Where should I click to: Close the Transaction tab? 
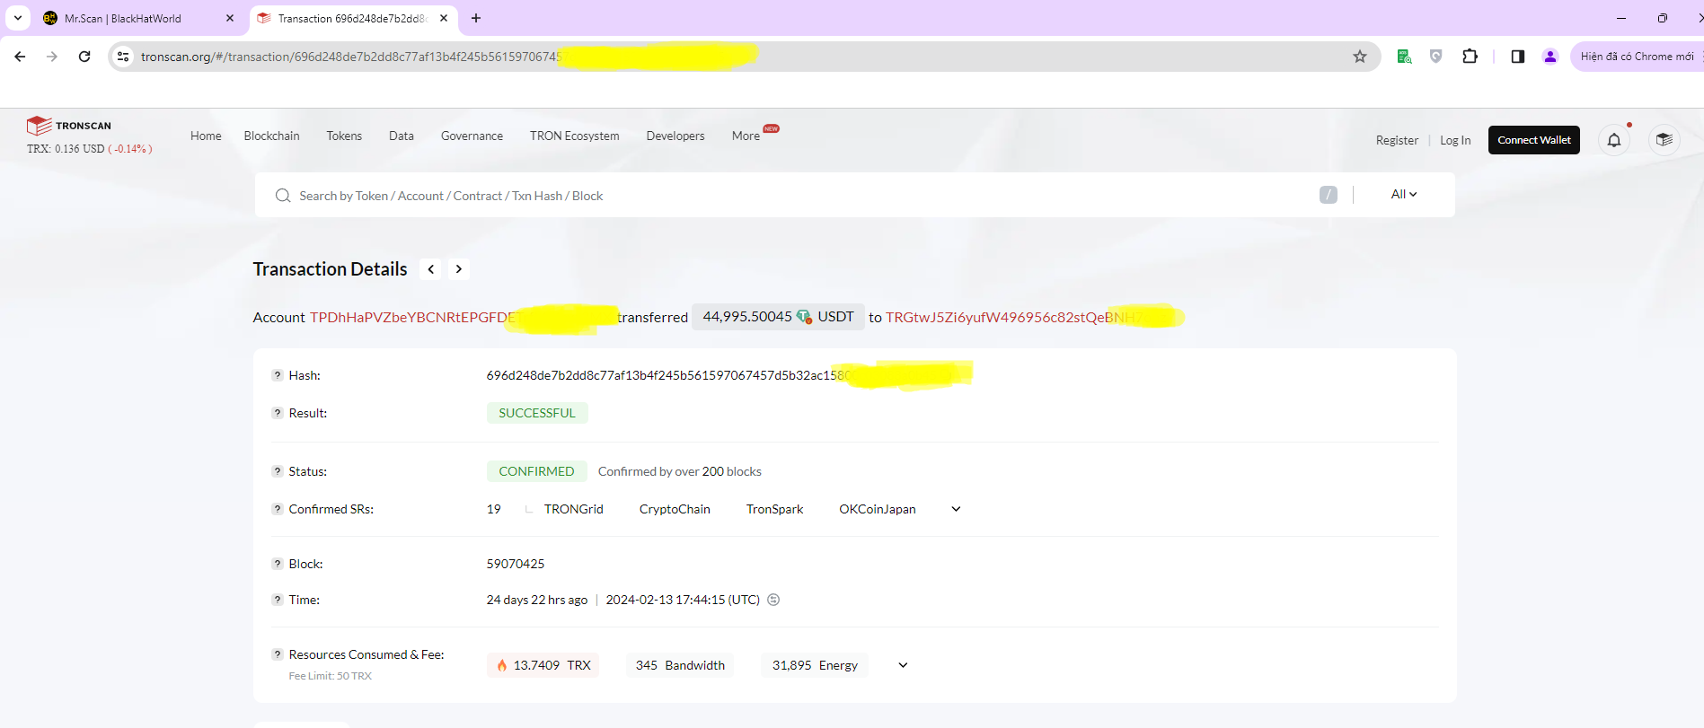click(444, 18)
